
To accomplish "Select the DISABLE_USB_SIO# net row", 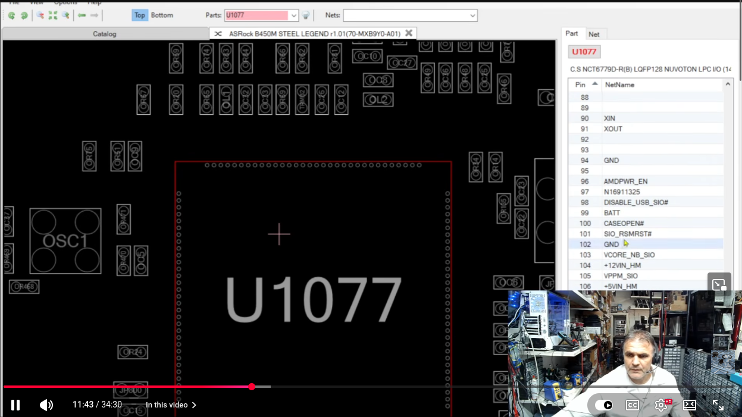I will click(x=646, y=202).
